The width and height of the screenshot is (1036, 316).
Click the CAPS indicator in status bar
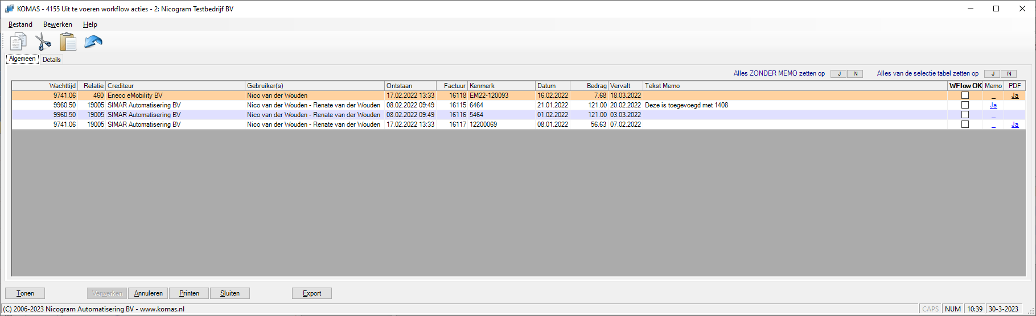(x=931, y=309)
